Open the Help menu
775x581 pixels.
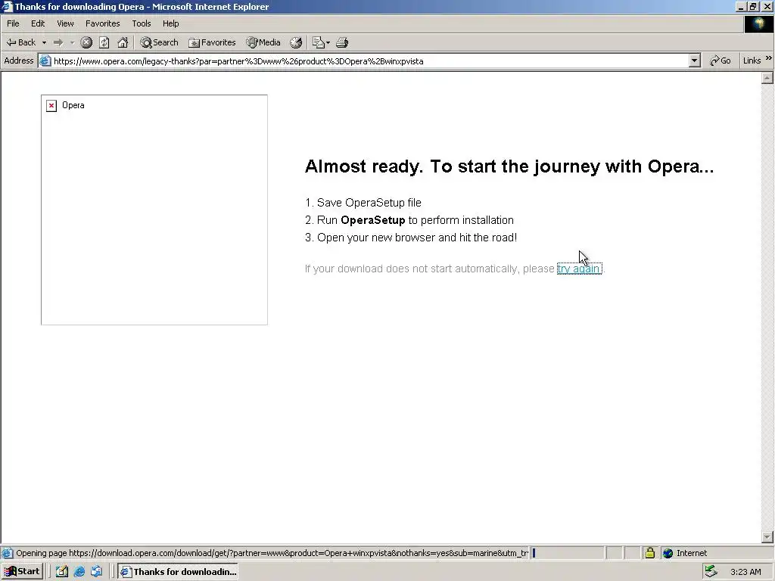click(170, 23)
